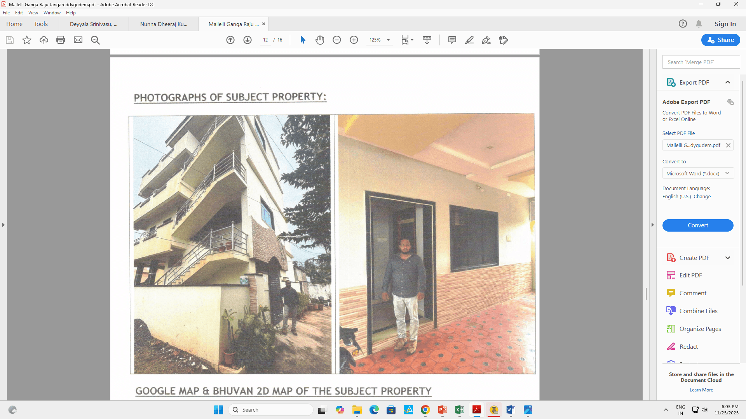Open the View menu
Image resolution: width=746 pixels, height=419 pixels.
33,13
